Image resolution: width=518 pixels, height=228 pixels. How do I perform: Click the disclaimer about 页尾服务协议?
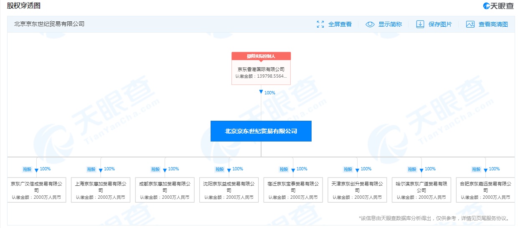click(x=434, y=218)
